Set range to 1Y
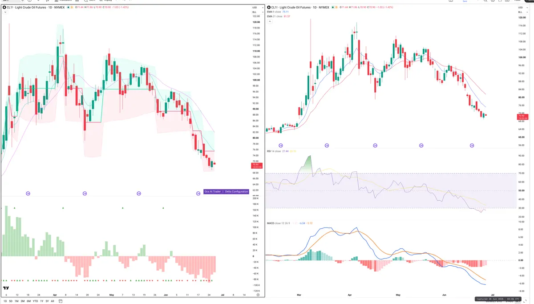534x304 pixels. [42, 301]
